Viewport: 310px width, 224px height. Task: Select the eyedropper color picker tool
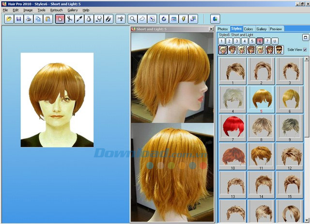pyautogui.click(x=79, y=19)
